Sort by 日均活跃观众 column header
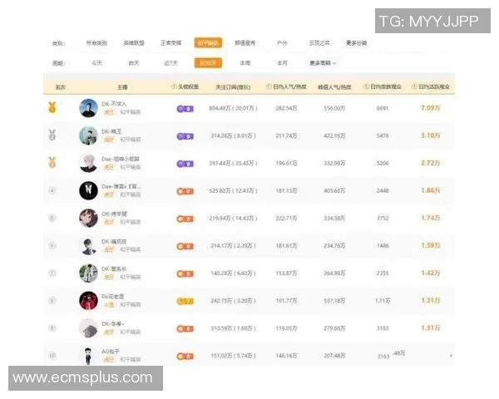The height and width of the screenshot is (399, 499). 434,86
